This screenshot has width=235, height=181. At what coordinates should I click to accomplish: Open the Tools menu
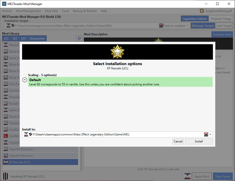coord(65,11)
